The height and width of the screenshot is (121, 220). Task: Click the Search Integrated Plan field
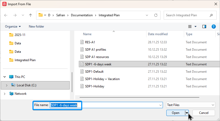[190, 15]
